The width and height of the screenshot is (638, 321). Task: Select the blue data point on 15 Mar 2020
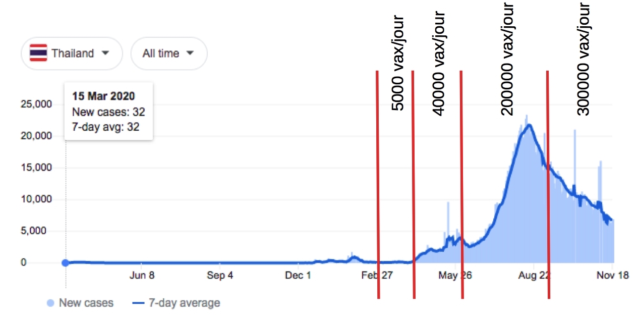pyautogui.click(x=65, y=262)
